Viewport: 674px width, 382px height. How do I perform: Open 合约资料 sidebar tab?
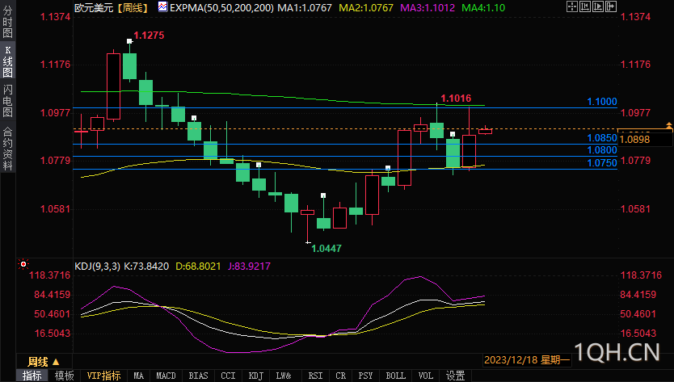8,149
